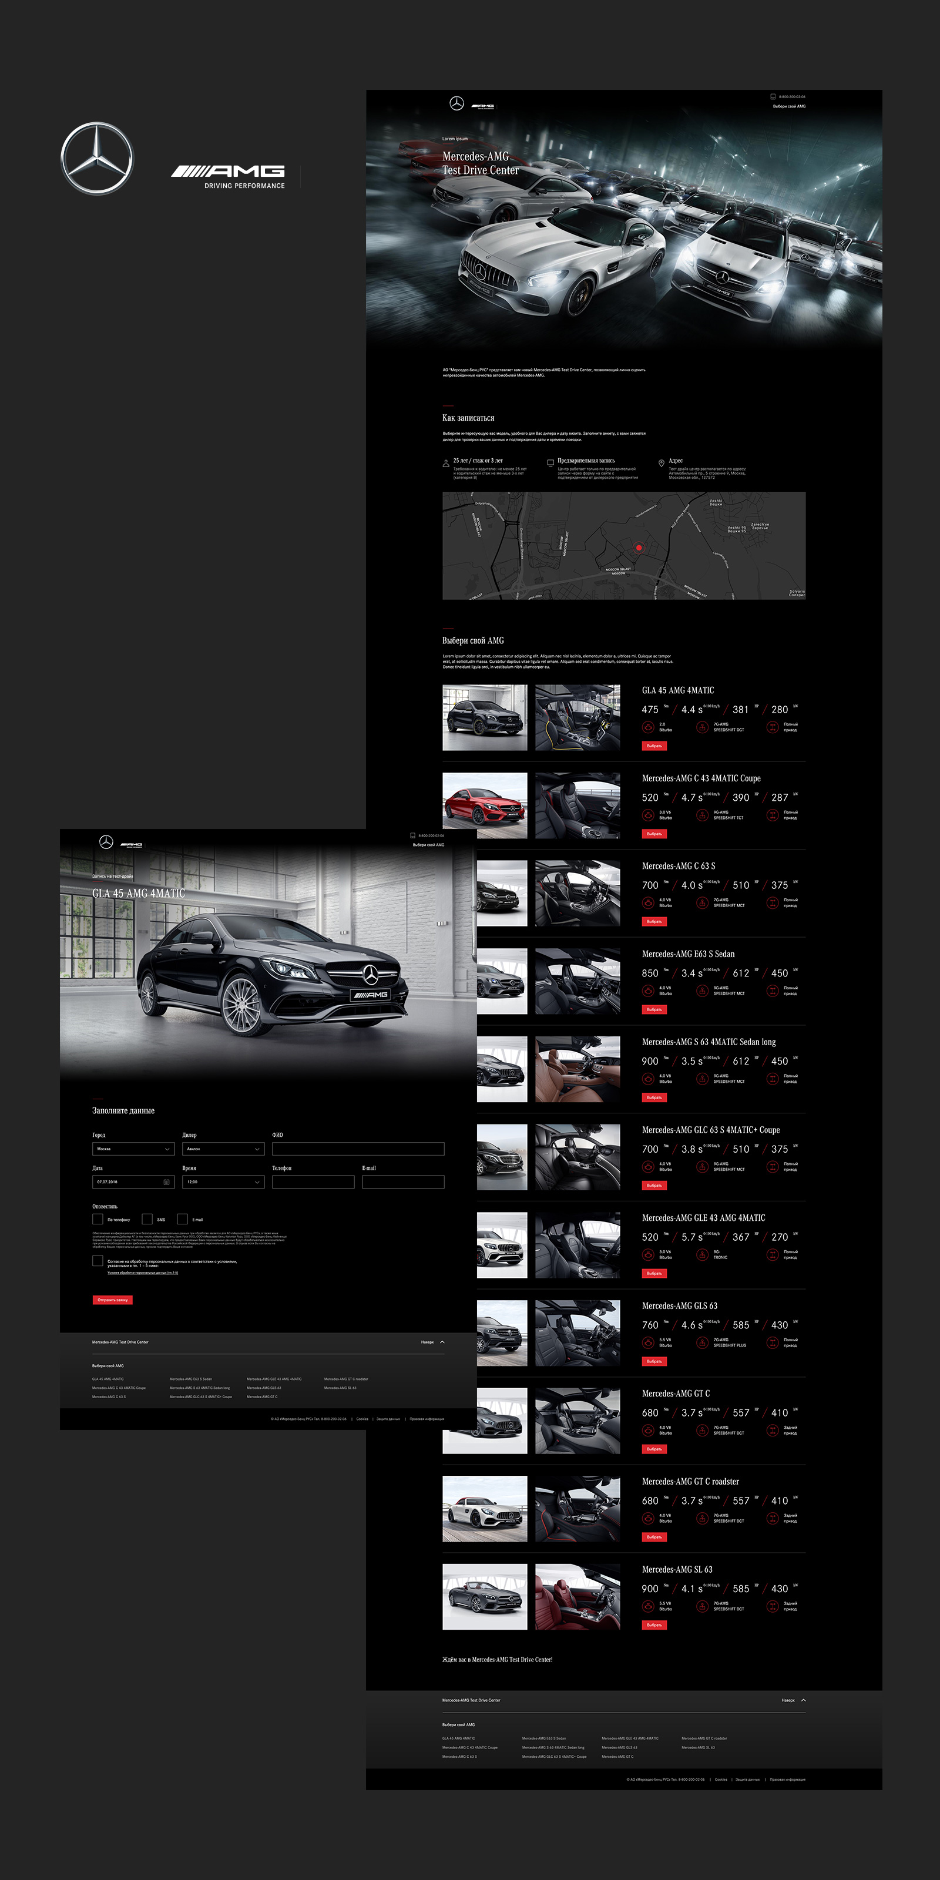Click into the ФИО input field
940x1880 pixels.
point(358,1149)
